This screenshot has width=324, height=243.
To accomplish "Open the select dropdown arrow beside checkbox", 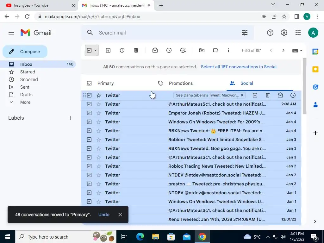I will coord(96,50).
